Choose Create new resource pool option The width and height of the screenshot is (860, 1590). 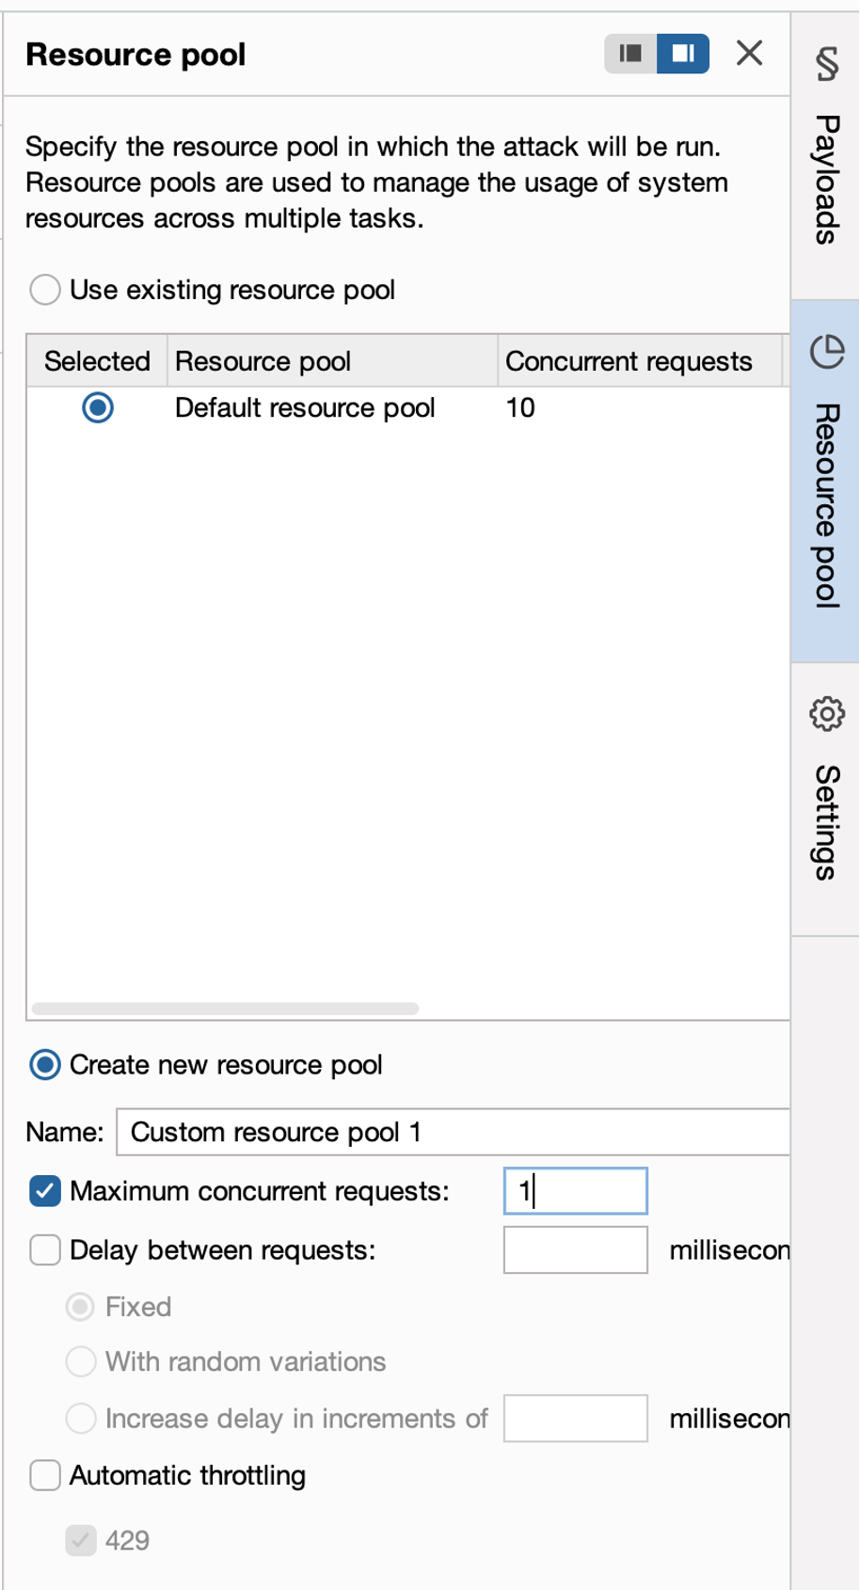(x=45, y=1065)
